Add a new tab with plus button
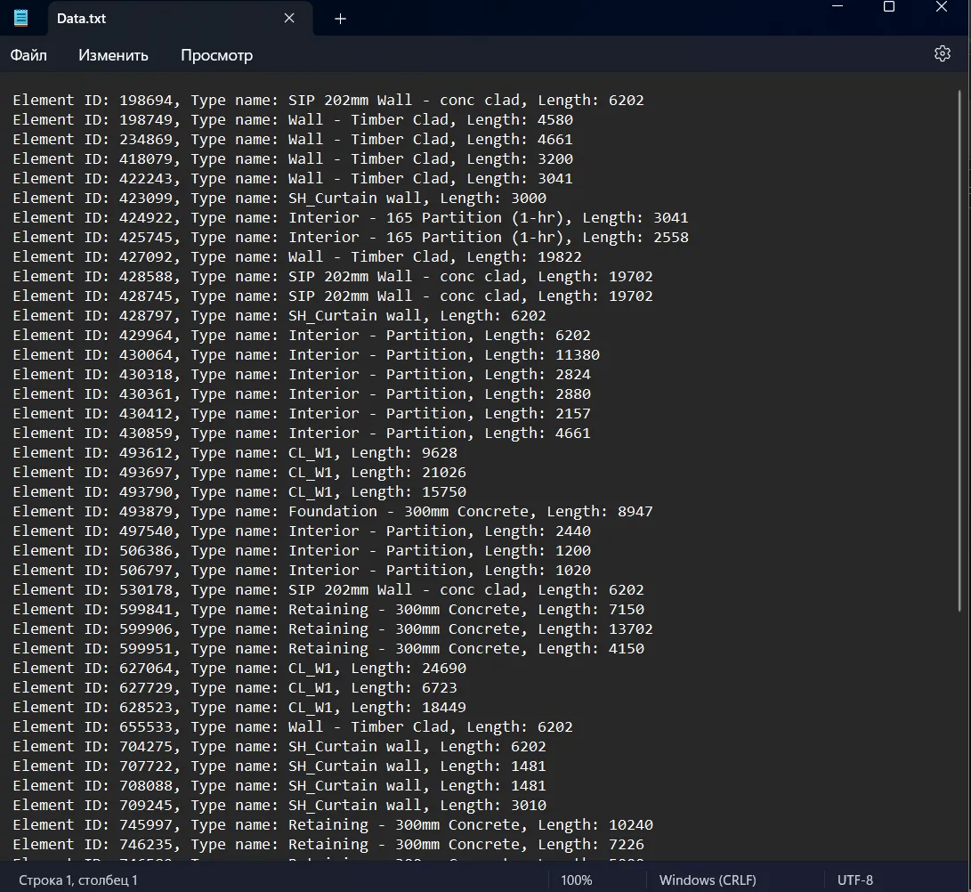 click(x=340, y=19)
